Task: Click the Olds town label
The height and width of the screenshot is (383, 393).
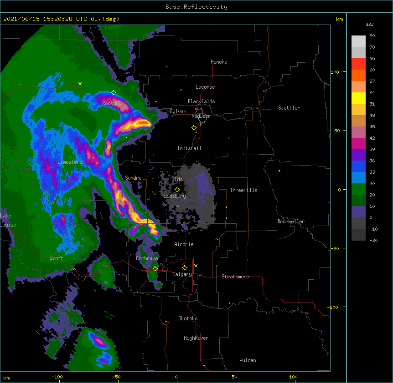Action: click(x=177, y=179)
